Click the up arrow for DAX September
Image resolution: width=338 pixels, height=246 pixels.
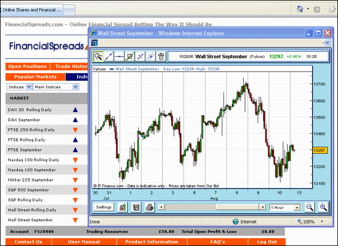pyautogui.click(x=75, y=120)
